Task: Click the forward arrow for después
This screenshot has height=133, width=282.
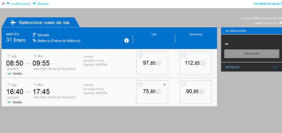Action: point(34,3)
